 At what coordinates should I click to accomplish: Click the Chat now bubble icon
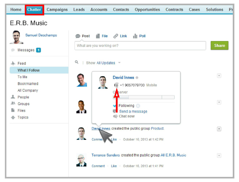115,116
